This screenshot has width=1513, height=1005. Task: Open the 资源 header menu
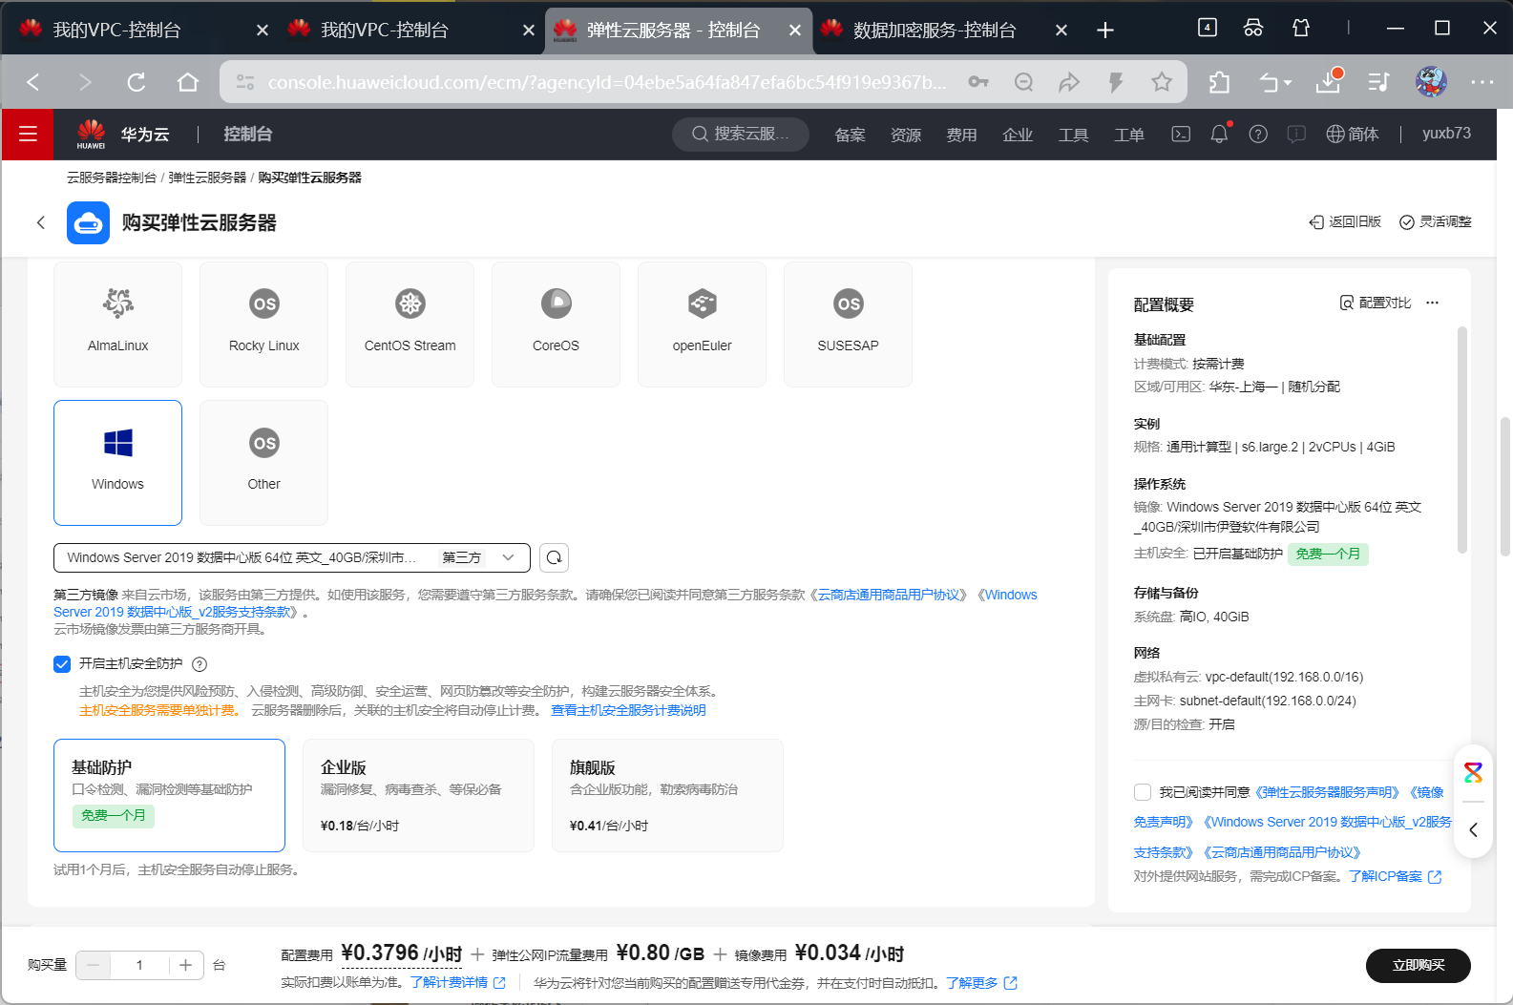[905, 135]
